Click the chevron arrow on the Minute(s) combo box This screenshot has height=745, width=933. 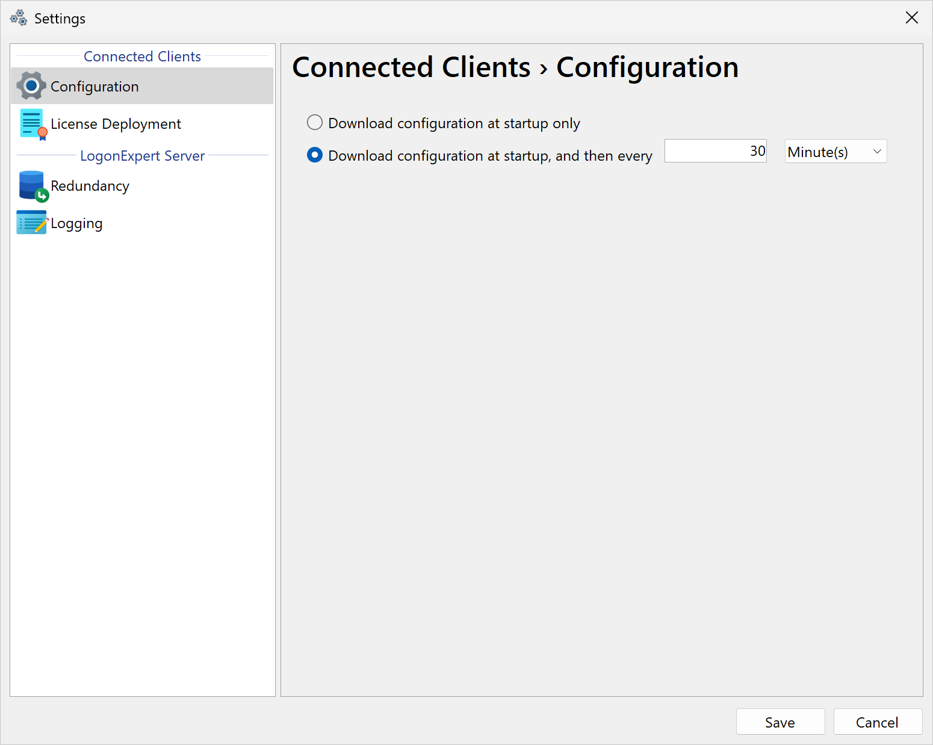[877, 152]
